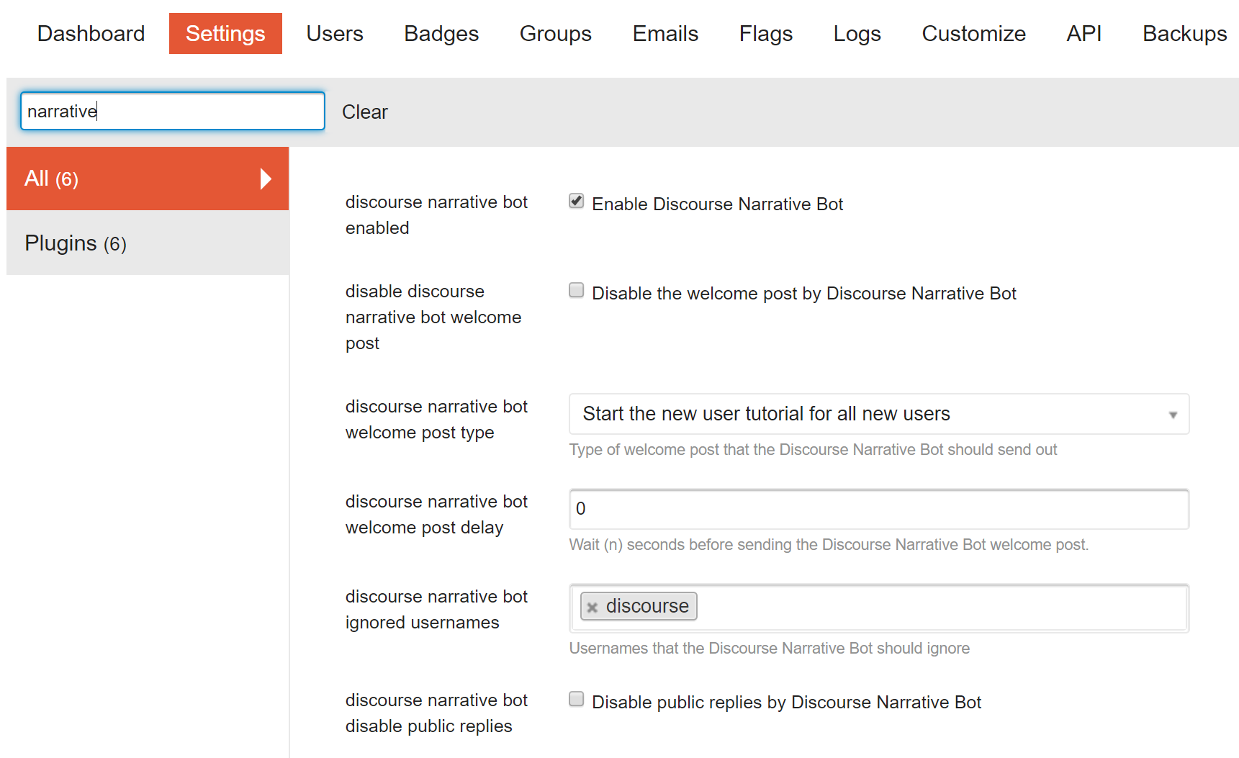Open the Flags section
Image resolution: width=1239 pixels, height=758 pixels.
765,33
